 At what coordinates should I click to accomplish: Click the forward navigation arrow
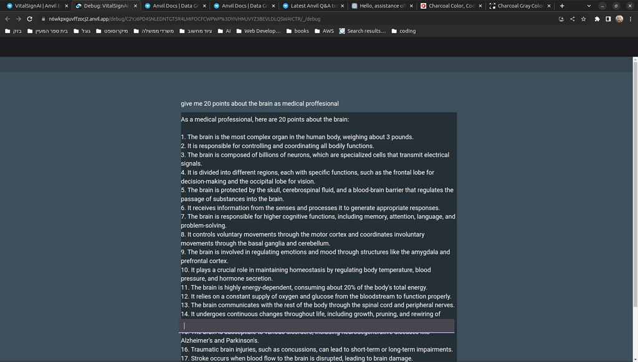pyautogui.click(x=17, y=19)
